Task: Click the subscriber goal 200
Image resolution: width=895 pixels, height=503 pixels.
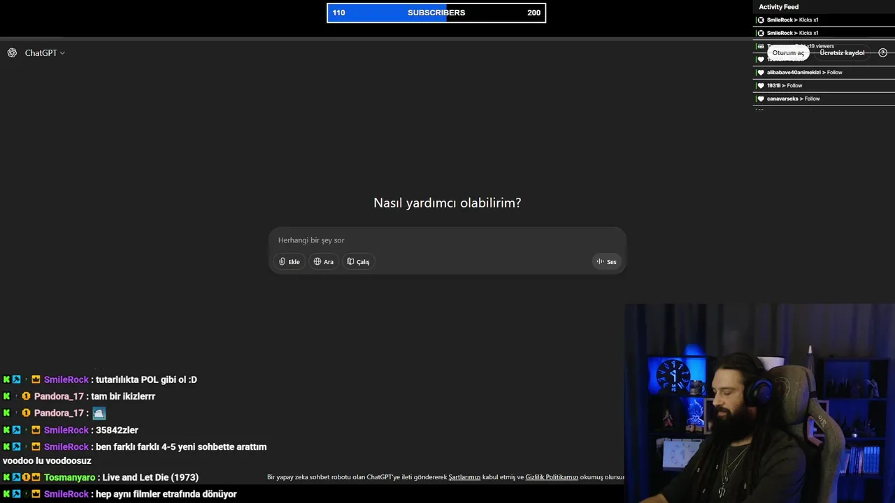Action: point(534,13)
